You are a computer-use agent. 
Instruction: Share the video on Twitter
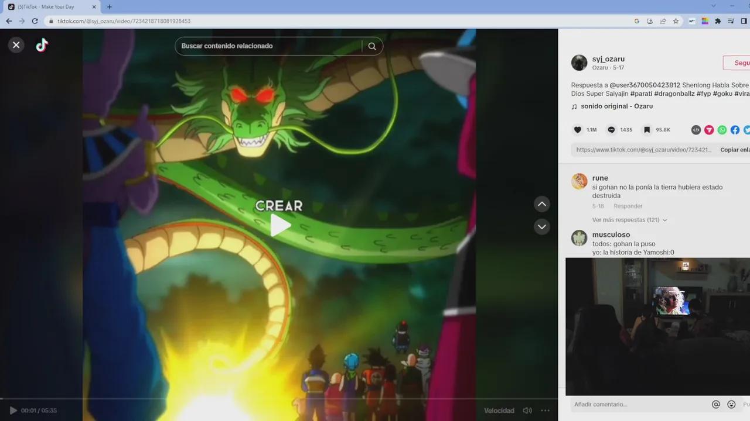coord(747,130)
